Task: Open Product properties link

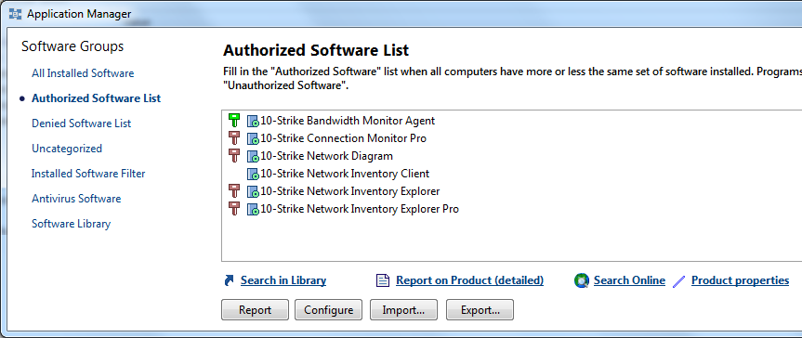Action: (740, 280)
